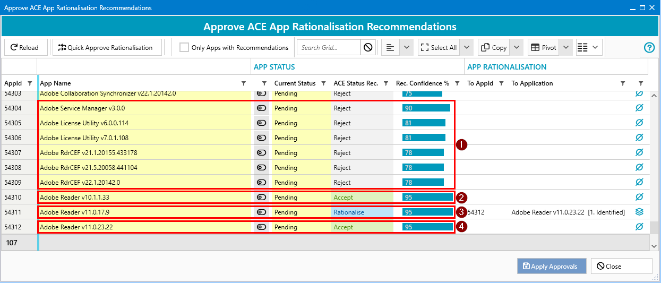Toggle switch for Adobe Reader v11.0.23.22
This screenshot has width=661, height=283.
click(x=261, y=227)
